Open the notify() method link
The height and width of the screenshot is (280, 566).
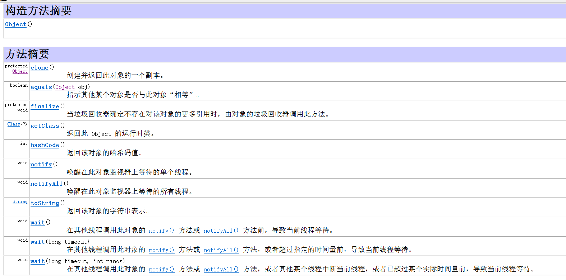point(41,165)
